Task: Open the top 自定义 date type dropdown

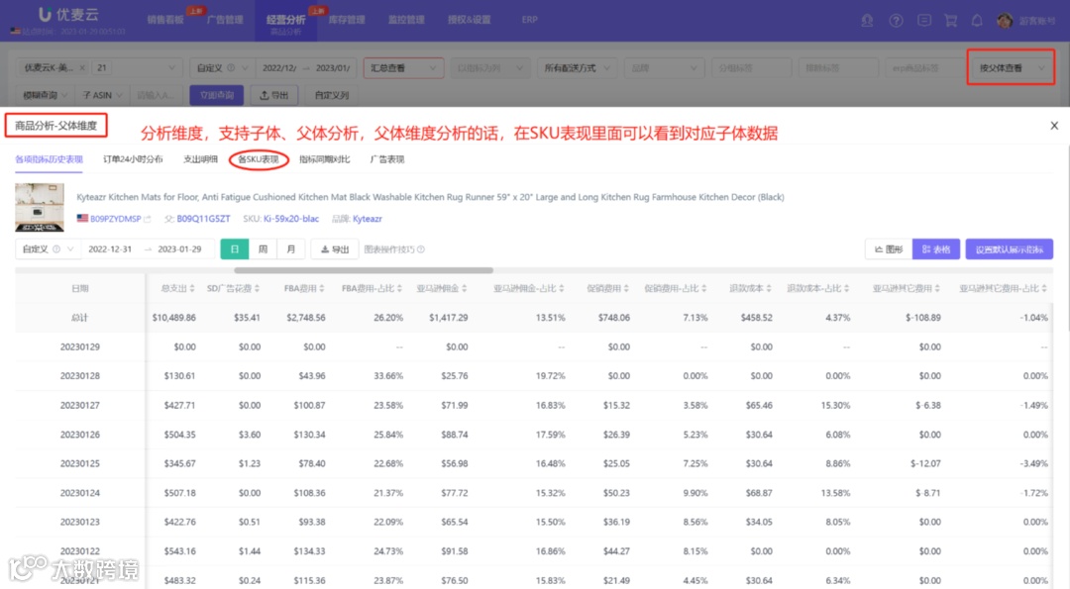Action: coord(222,68)
